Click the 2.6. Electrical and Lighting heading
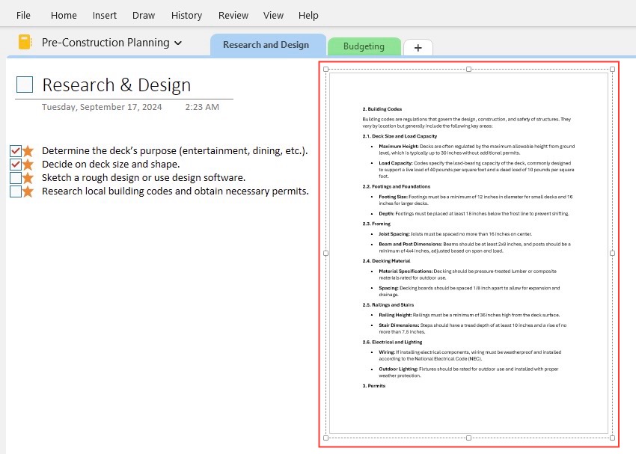 [392, 342]
